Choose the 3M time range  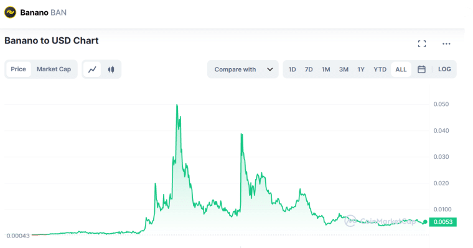point(344,69)
